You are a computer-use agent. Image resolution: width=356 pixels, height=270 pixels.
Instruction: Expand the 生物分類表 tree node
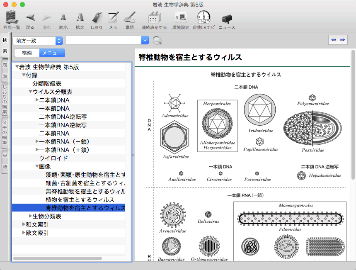point(31,216)
